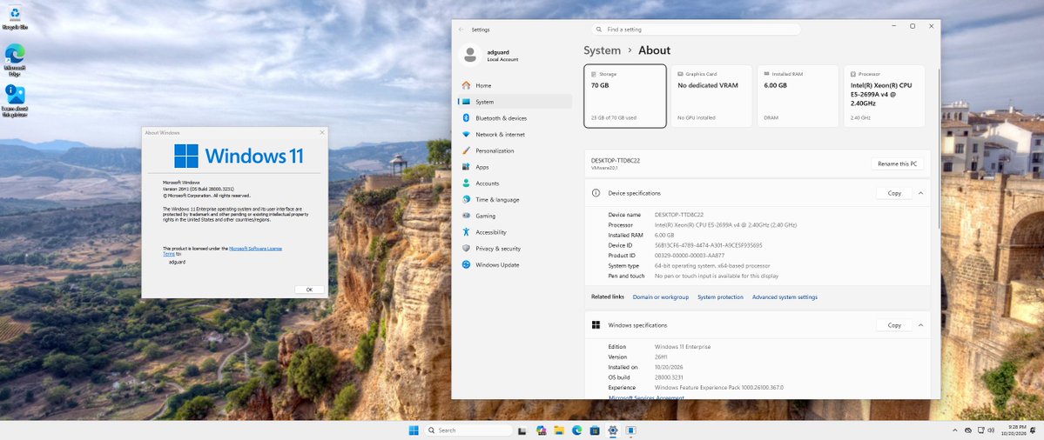The image size is (1044, 440).
Task: Open Task View on the taskbar
Action: [x=522, y=430]
